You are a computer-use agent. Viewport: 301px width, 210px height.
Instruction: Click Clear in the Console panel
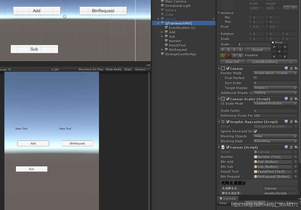223,203
